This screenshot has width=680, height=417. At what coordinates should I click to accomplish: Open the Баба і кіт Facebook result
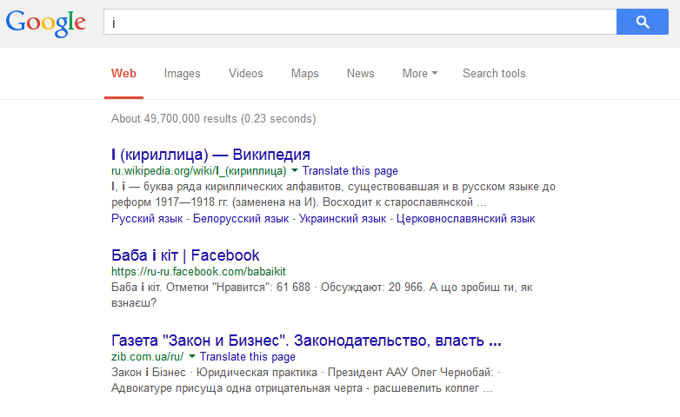coord(185,255)
